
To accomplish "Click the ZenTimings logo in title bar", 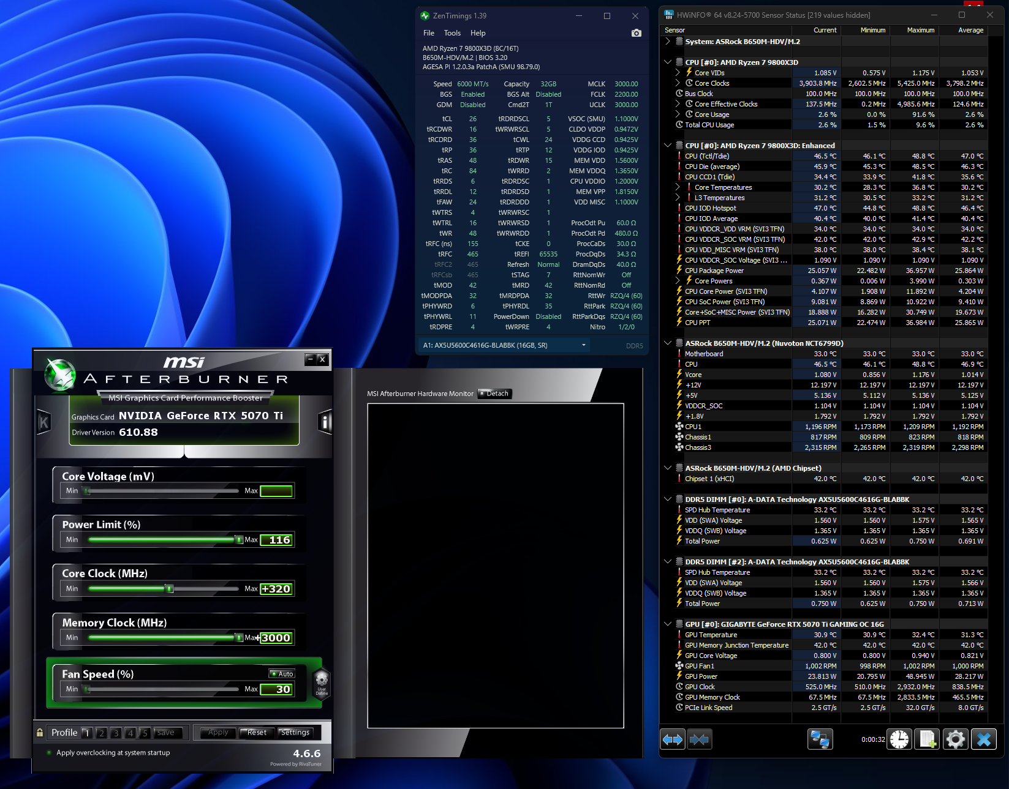I will 425,16.
